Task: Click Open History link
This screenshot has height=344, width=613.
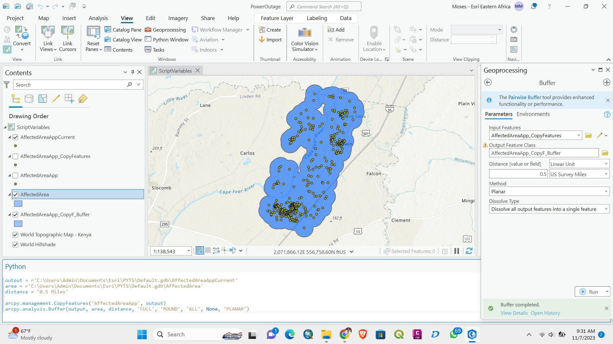Action: 545,313
